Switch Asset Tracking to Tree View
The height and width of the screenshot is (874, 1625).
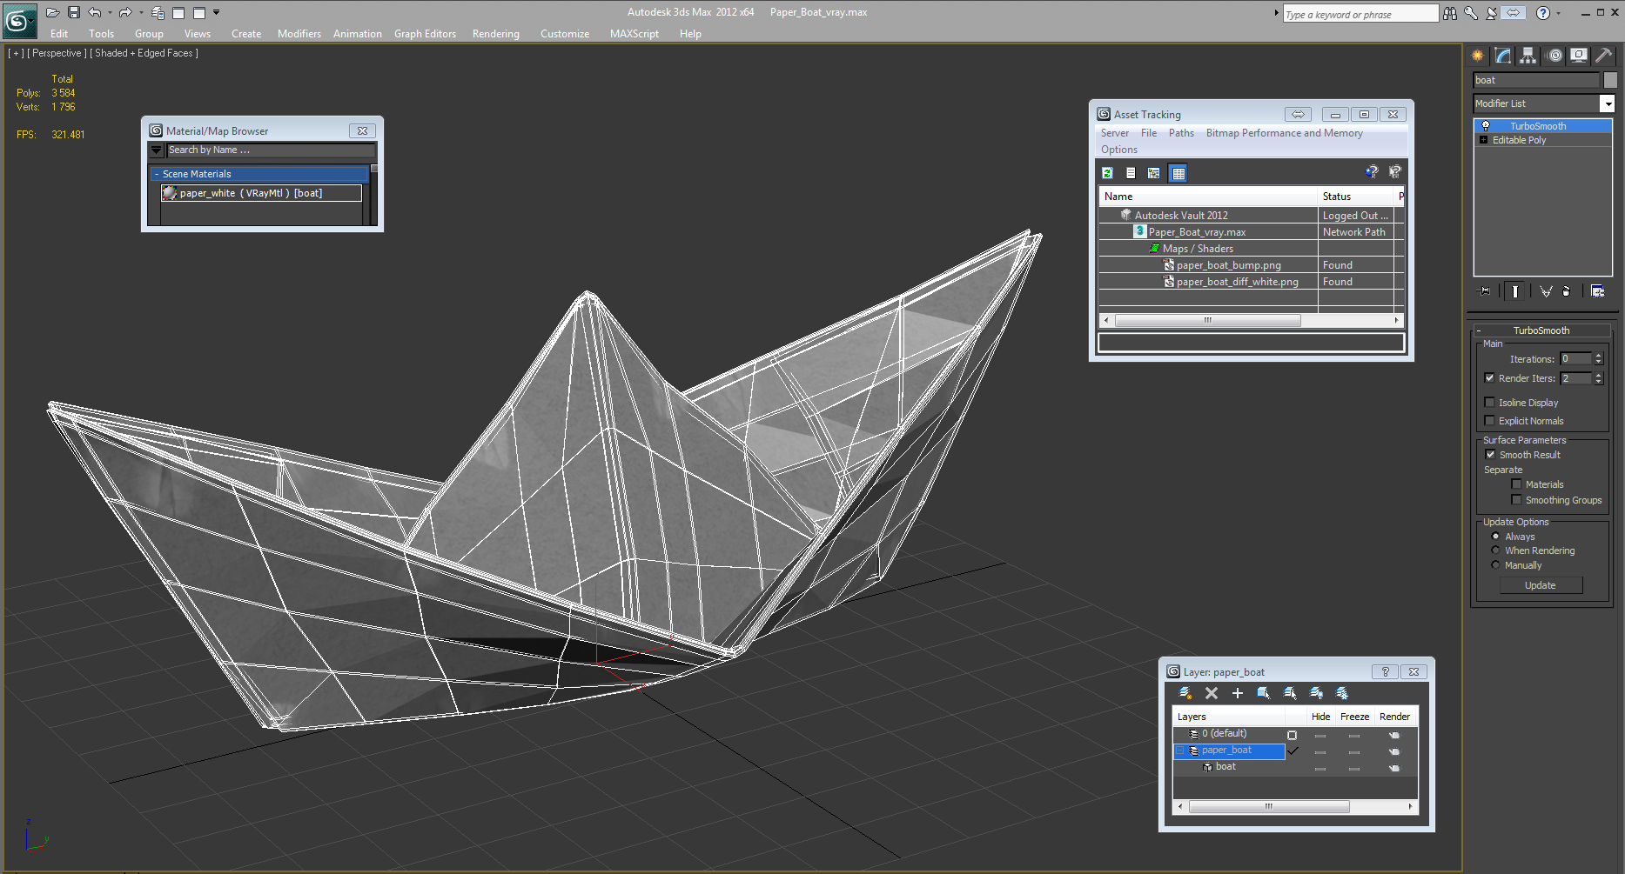[1154, 173]
